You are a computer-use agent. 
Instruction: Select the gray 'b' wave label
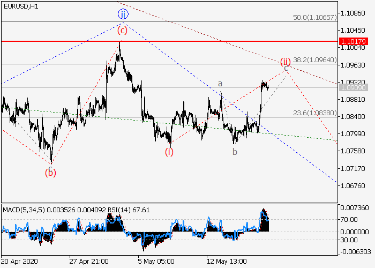click(x=235, y=152)
